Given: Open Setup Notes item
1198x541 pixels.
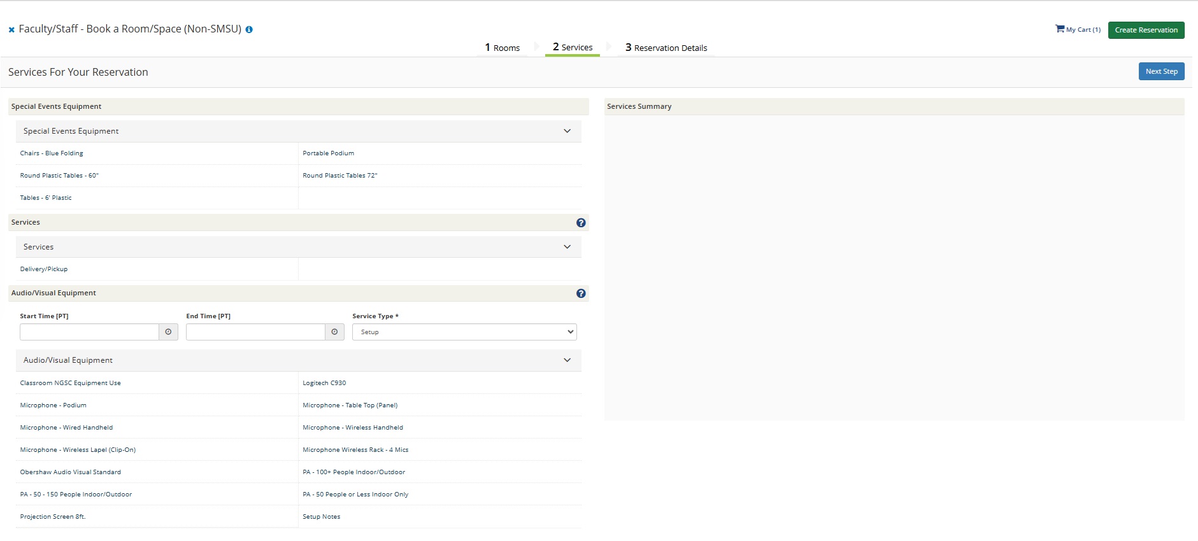Looking at the screenshot, I should pos(321,517).
